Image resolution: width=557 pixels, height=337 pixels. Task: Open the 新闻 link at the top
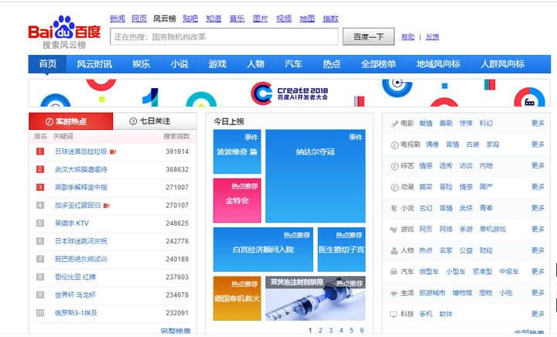coord(118,19)
